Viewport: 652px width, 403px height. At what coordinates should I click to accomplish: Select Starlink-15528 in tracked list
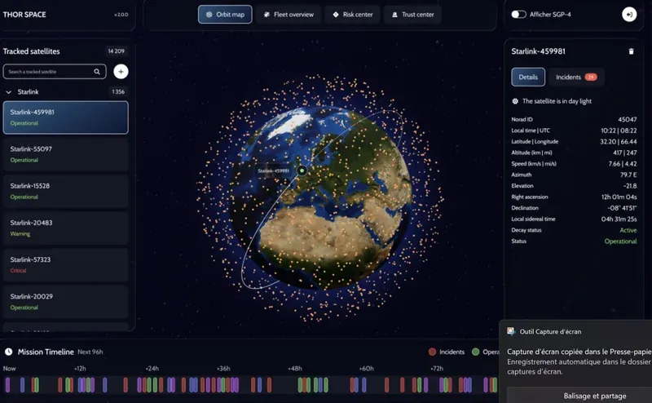pyautogui.click(x=66, y=191)
